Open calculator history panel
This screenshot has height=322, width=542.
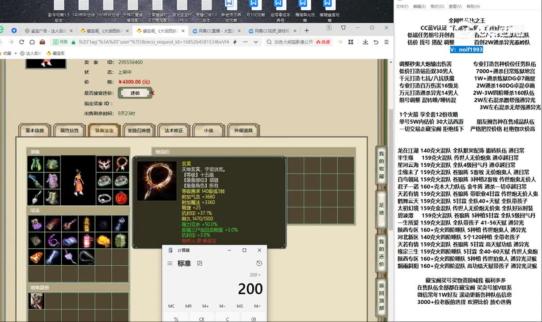click(259, 263)
